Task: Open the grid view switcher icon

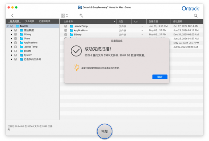Action: [x=64, y=15]
